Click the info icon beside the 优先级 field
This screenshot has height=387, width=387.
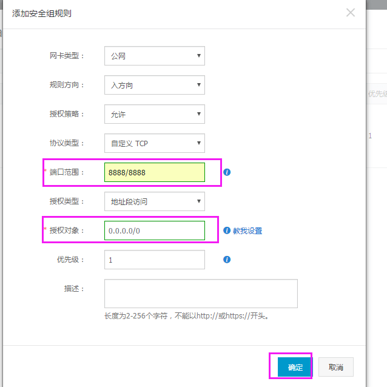pos(227,260)
